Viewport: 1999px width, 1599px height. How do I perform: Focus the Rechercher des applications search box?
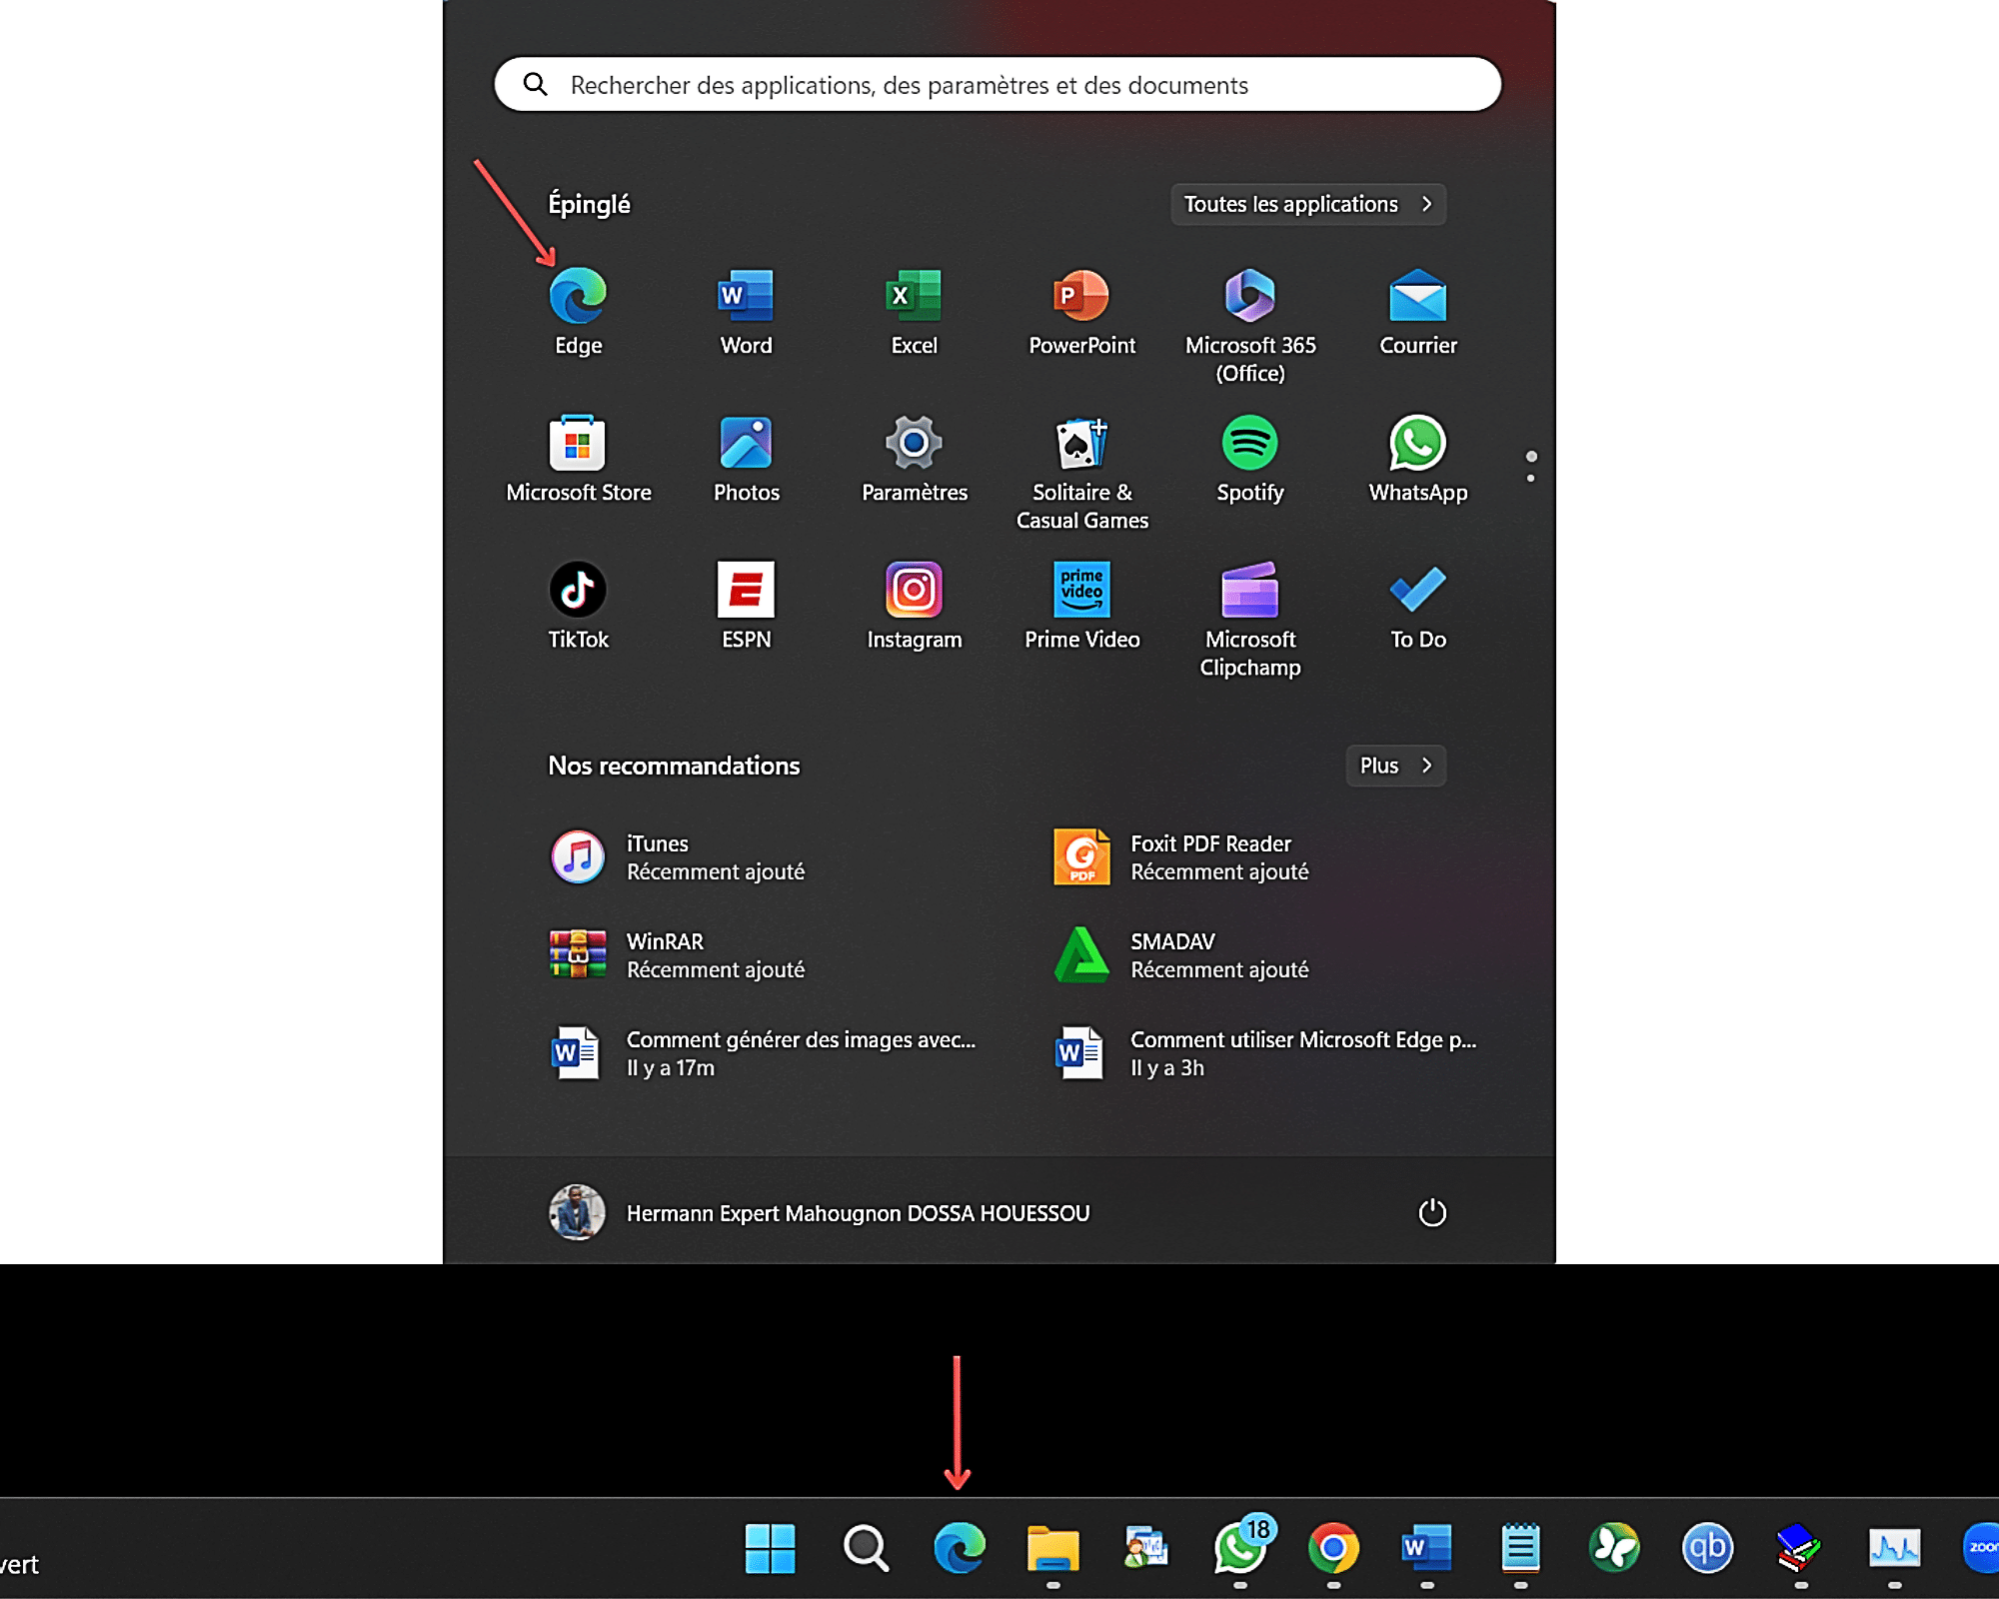[998, 85]
